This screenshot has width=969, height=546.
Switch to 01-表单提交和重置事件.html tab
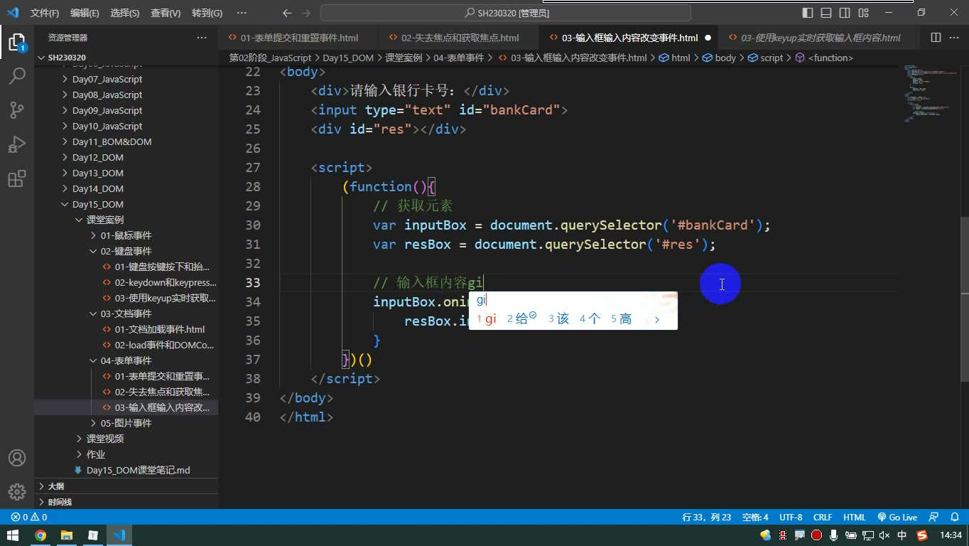pyautogui.click(x=299, y=38)
